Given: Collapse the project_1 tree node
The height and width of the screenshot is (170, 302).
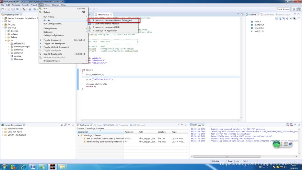Looking at the screenshot, I should (3, 28).
